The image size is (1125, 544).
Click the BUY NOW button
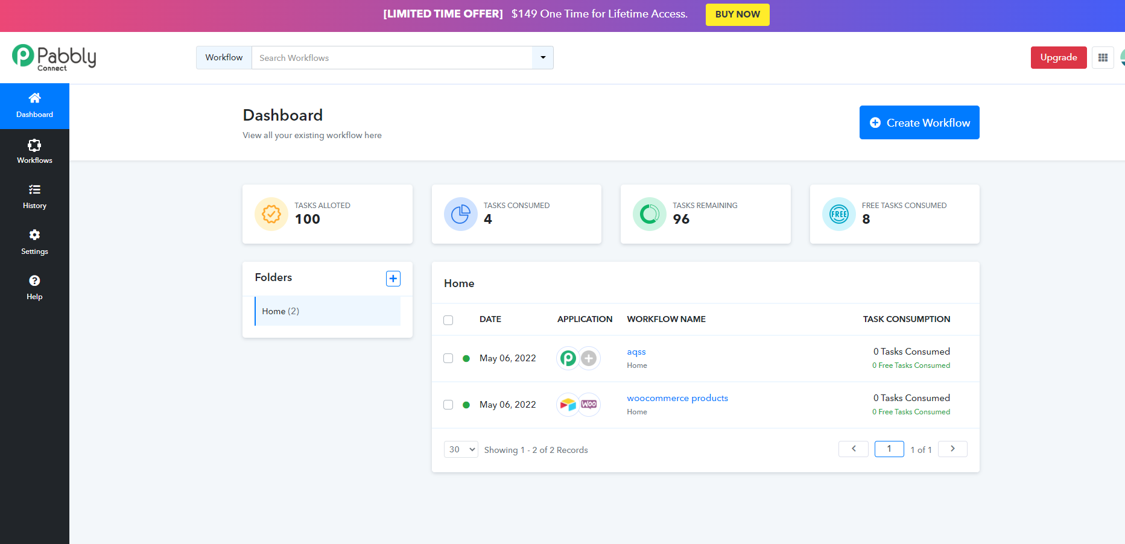click(738, 14)
